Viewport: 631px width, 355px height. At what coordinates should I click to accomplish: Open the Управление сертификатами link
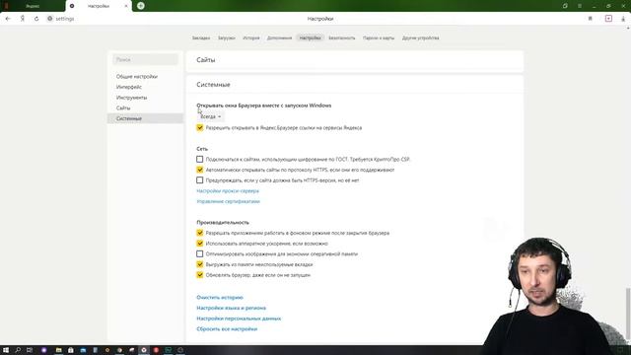(x=228, y=201)
